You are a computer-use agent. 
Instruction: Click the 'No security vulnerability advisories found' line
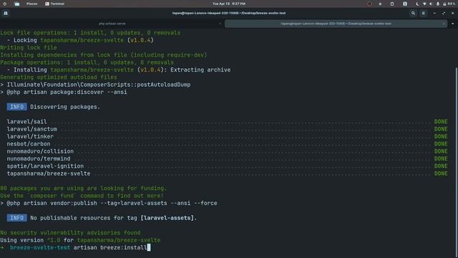point(70,233)
